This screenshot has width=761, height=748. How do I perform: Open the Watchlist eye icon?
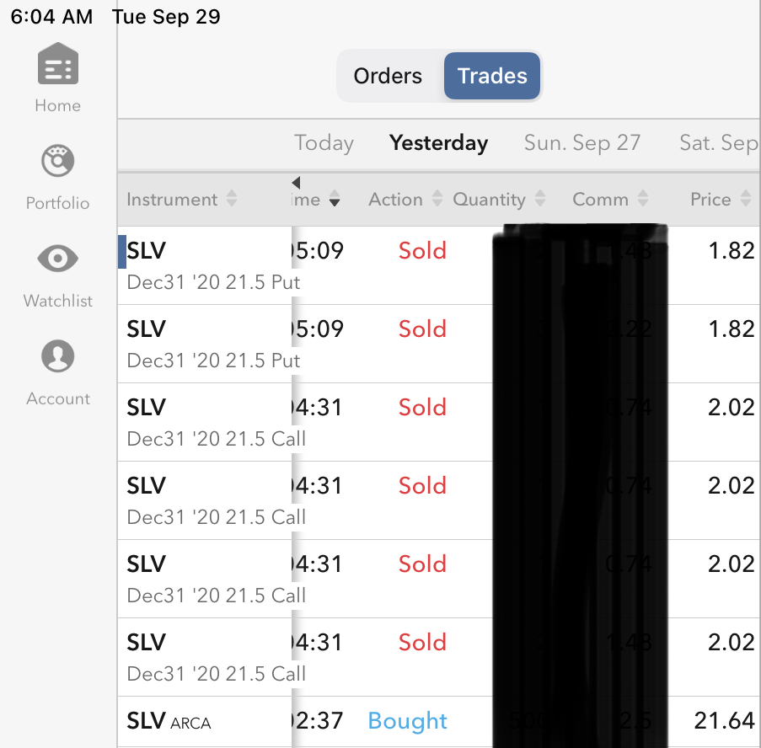(57, 259)
